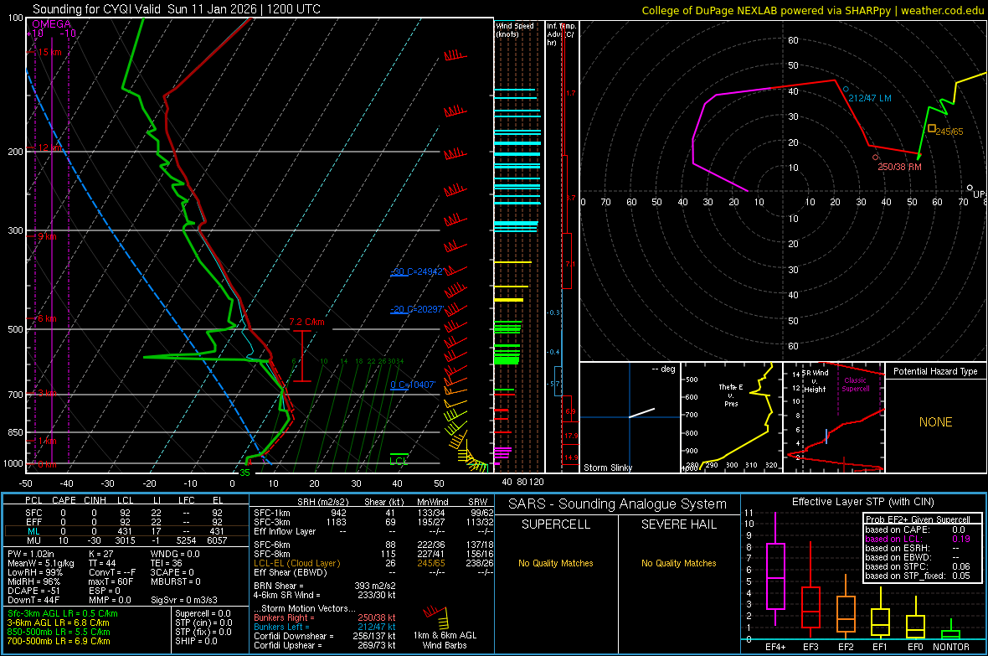Click 'No Quality Matches' under SEVERE HAIL

tap(678, 563)
